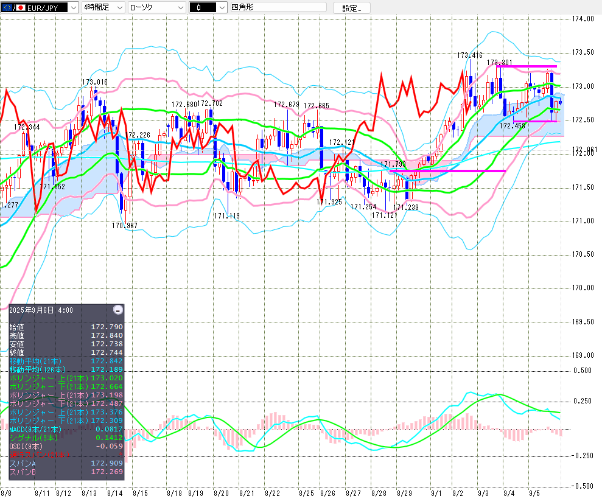
Task: Click the 8/14 date axis label
Action: (x=115, y=494)
